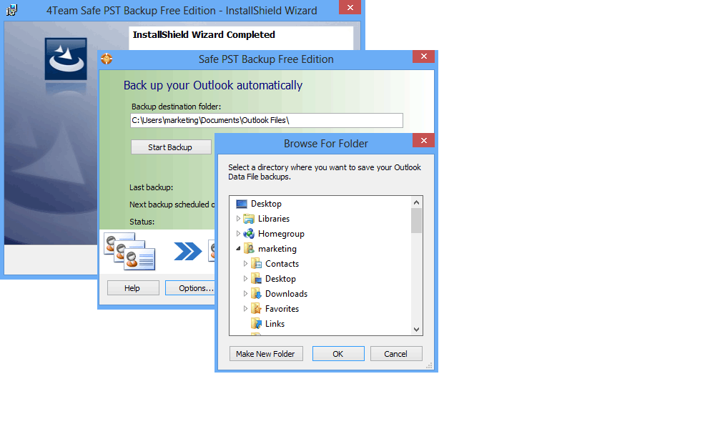Select the Contacts folder label
Viewport: 715px width, 429px height.
pos(282,264)
